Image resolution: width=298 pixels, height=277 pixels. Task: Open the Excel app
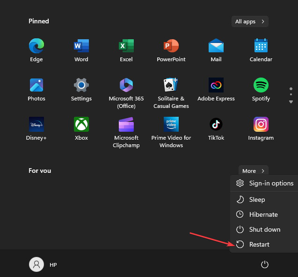click(126, 50)
